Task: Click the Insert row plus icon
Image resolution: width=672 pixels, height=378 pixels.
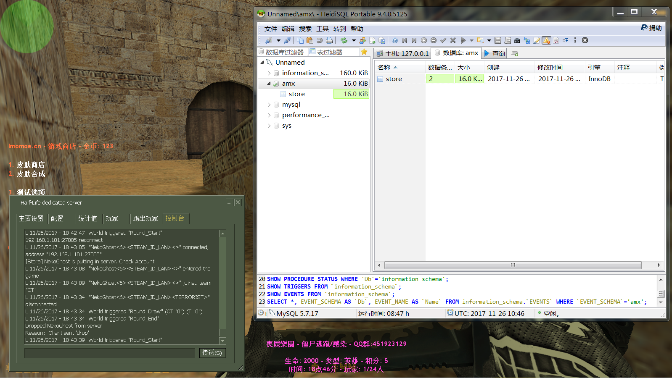Action: [424, 40]
